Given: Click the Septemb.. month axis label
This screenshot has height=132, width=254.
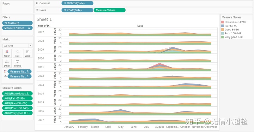Looking at the screenshot, I should 173,127.
